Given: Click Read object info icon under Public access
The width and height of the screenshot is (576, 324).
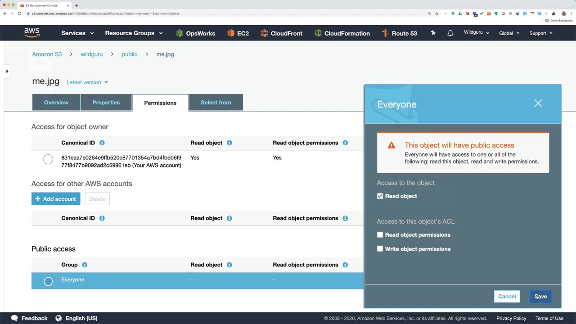Looking at the screenshot, I should click(229, 265).
